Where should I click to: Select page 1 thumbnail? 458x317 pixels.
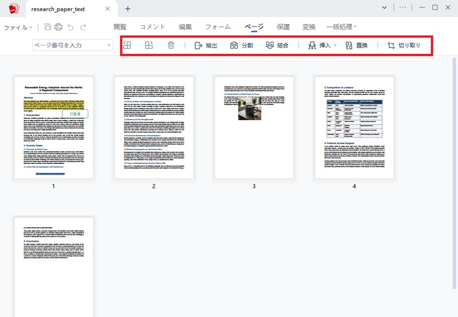pyautogui.click(x=54, y=127)
